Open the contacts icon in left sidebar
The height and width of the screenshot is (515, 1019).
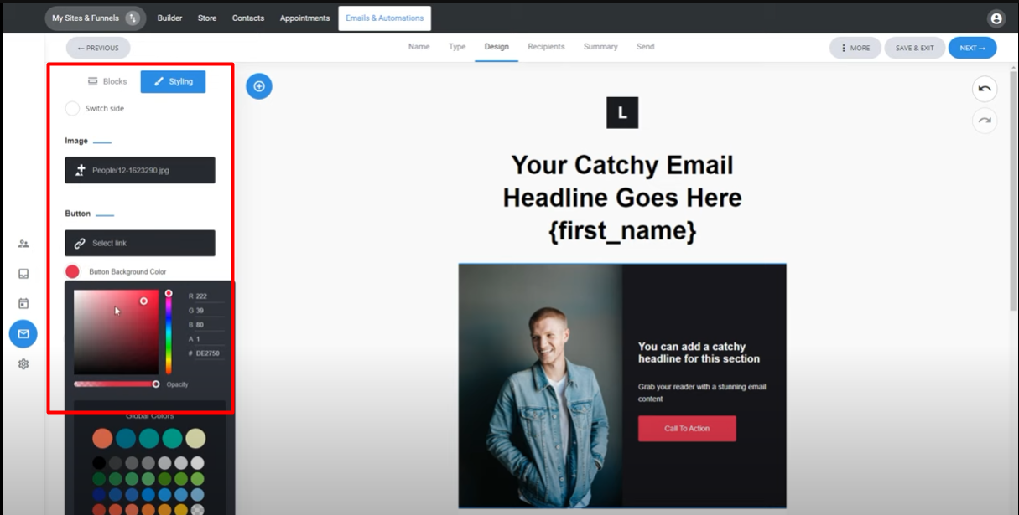[x=23, y=244]
